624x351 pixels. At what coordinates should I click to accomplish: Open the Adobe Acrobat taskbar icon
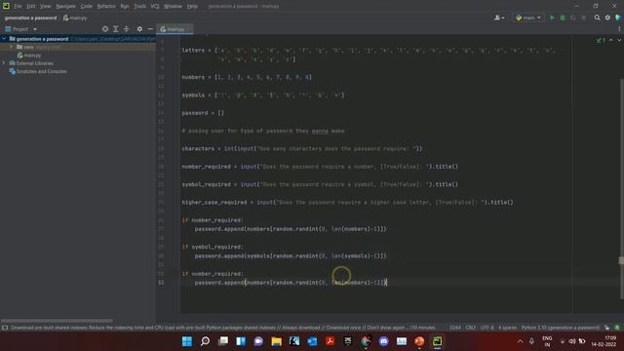coord(330,341)
